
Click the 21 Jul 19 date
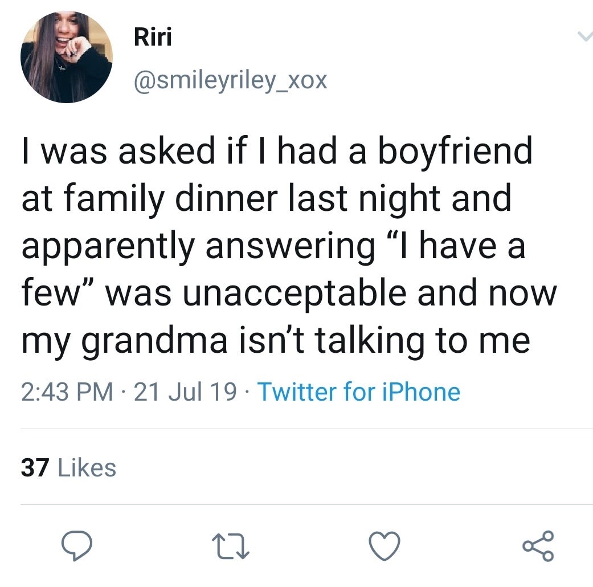185,392
